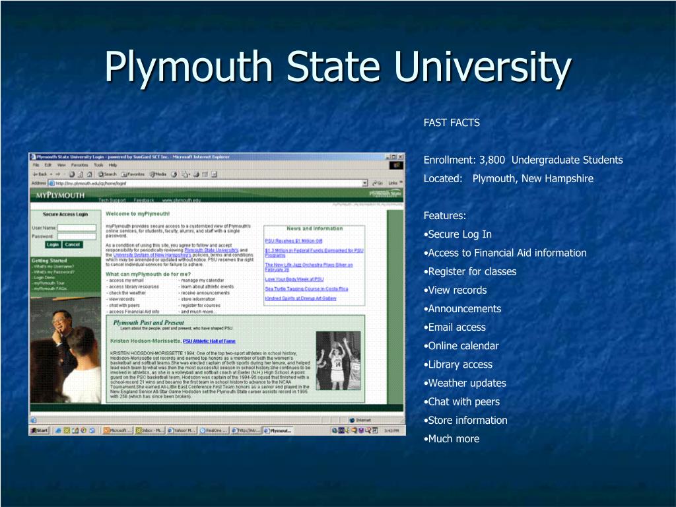Open the Plymouth State University's policy link
Image resolution: width=676 pixels, height=507 pixels.
pyautogui.click(x=211, y=250)
